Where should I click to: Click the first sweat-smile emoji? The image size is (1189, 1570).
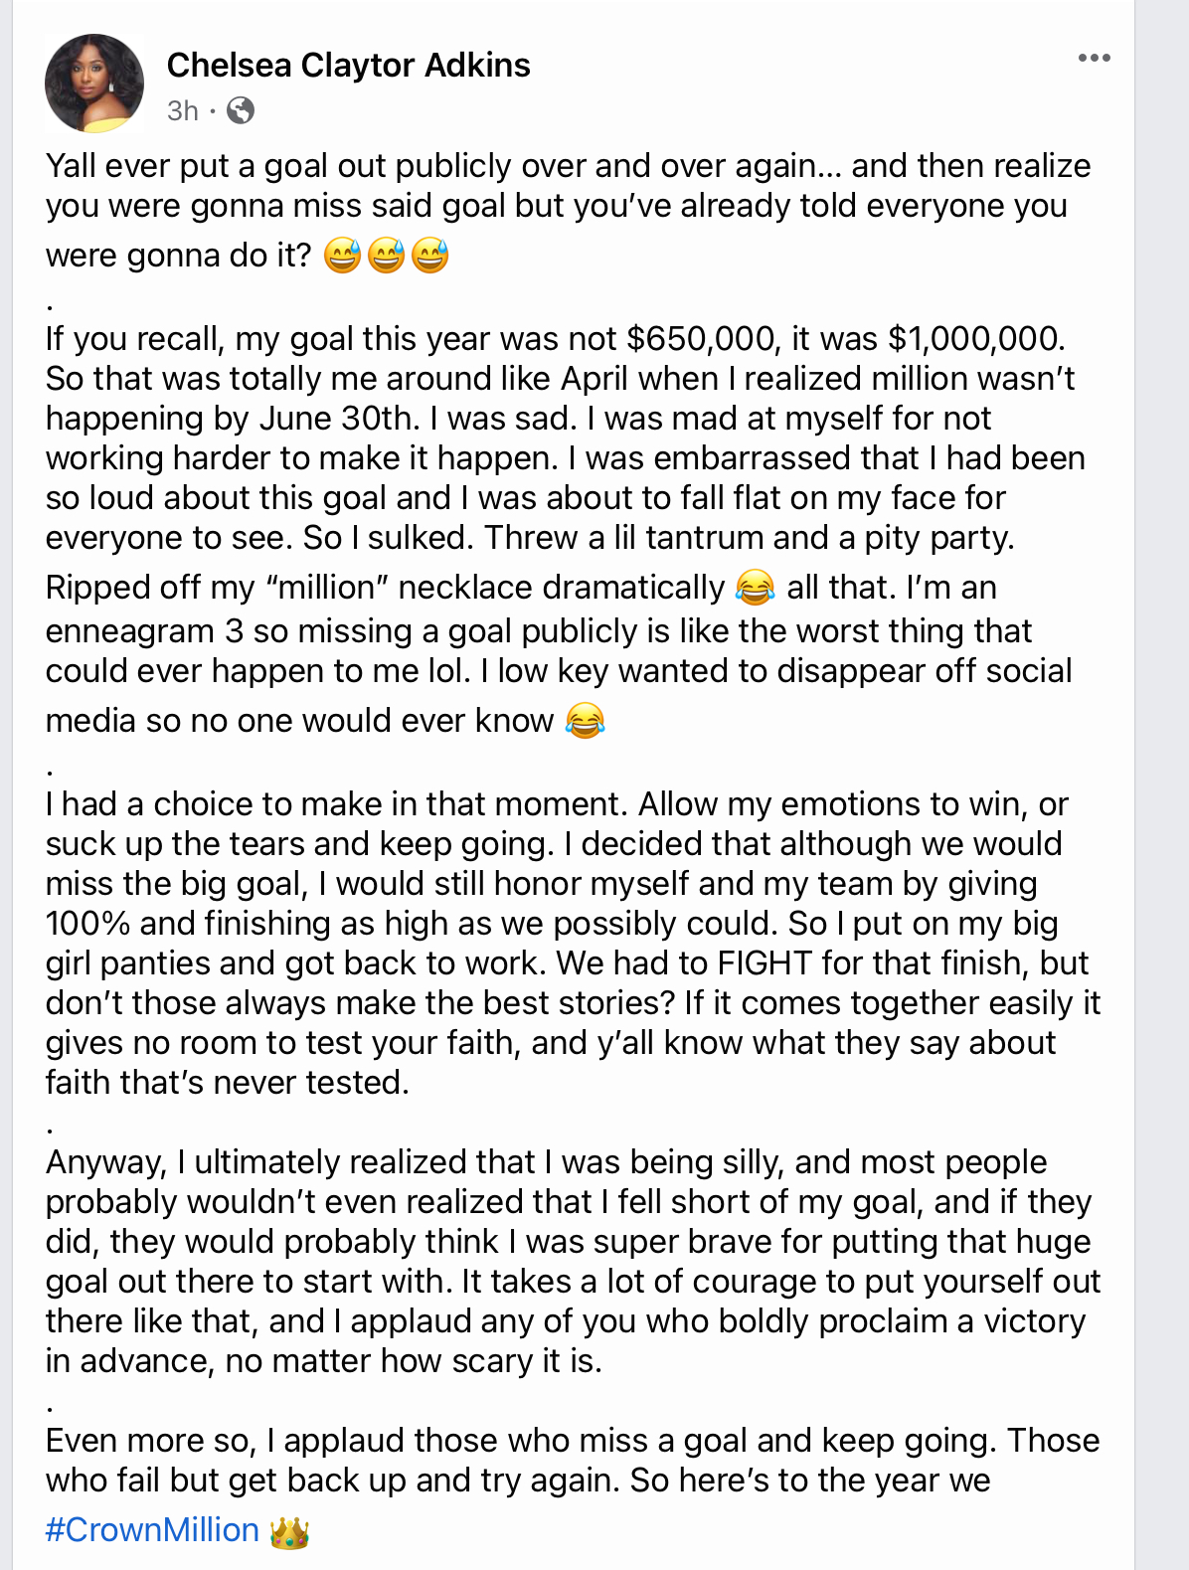point(342,256)
